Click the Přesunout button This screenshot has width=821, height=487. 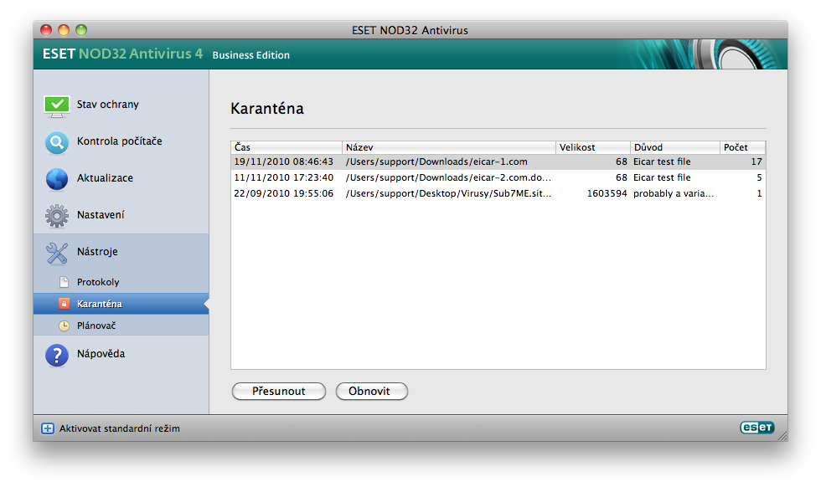[278, 392]
